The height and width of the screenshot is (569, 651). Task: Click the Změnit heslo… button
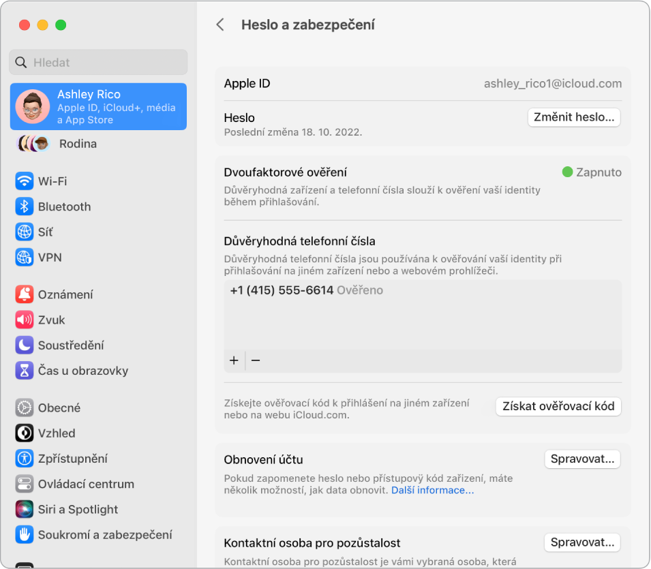[x=574, y=117]
